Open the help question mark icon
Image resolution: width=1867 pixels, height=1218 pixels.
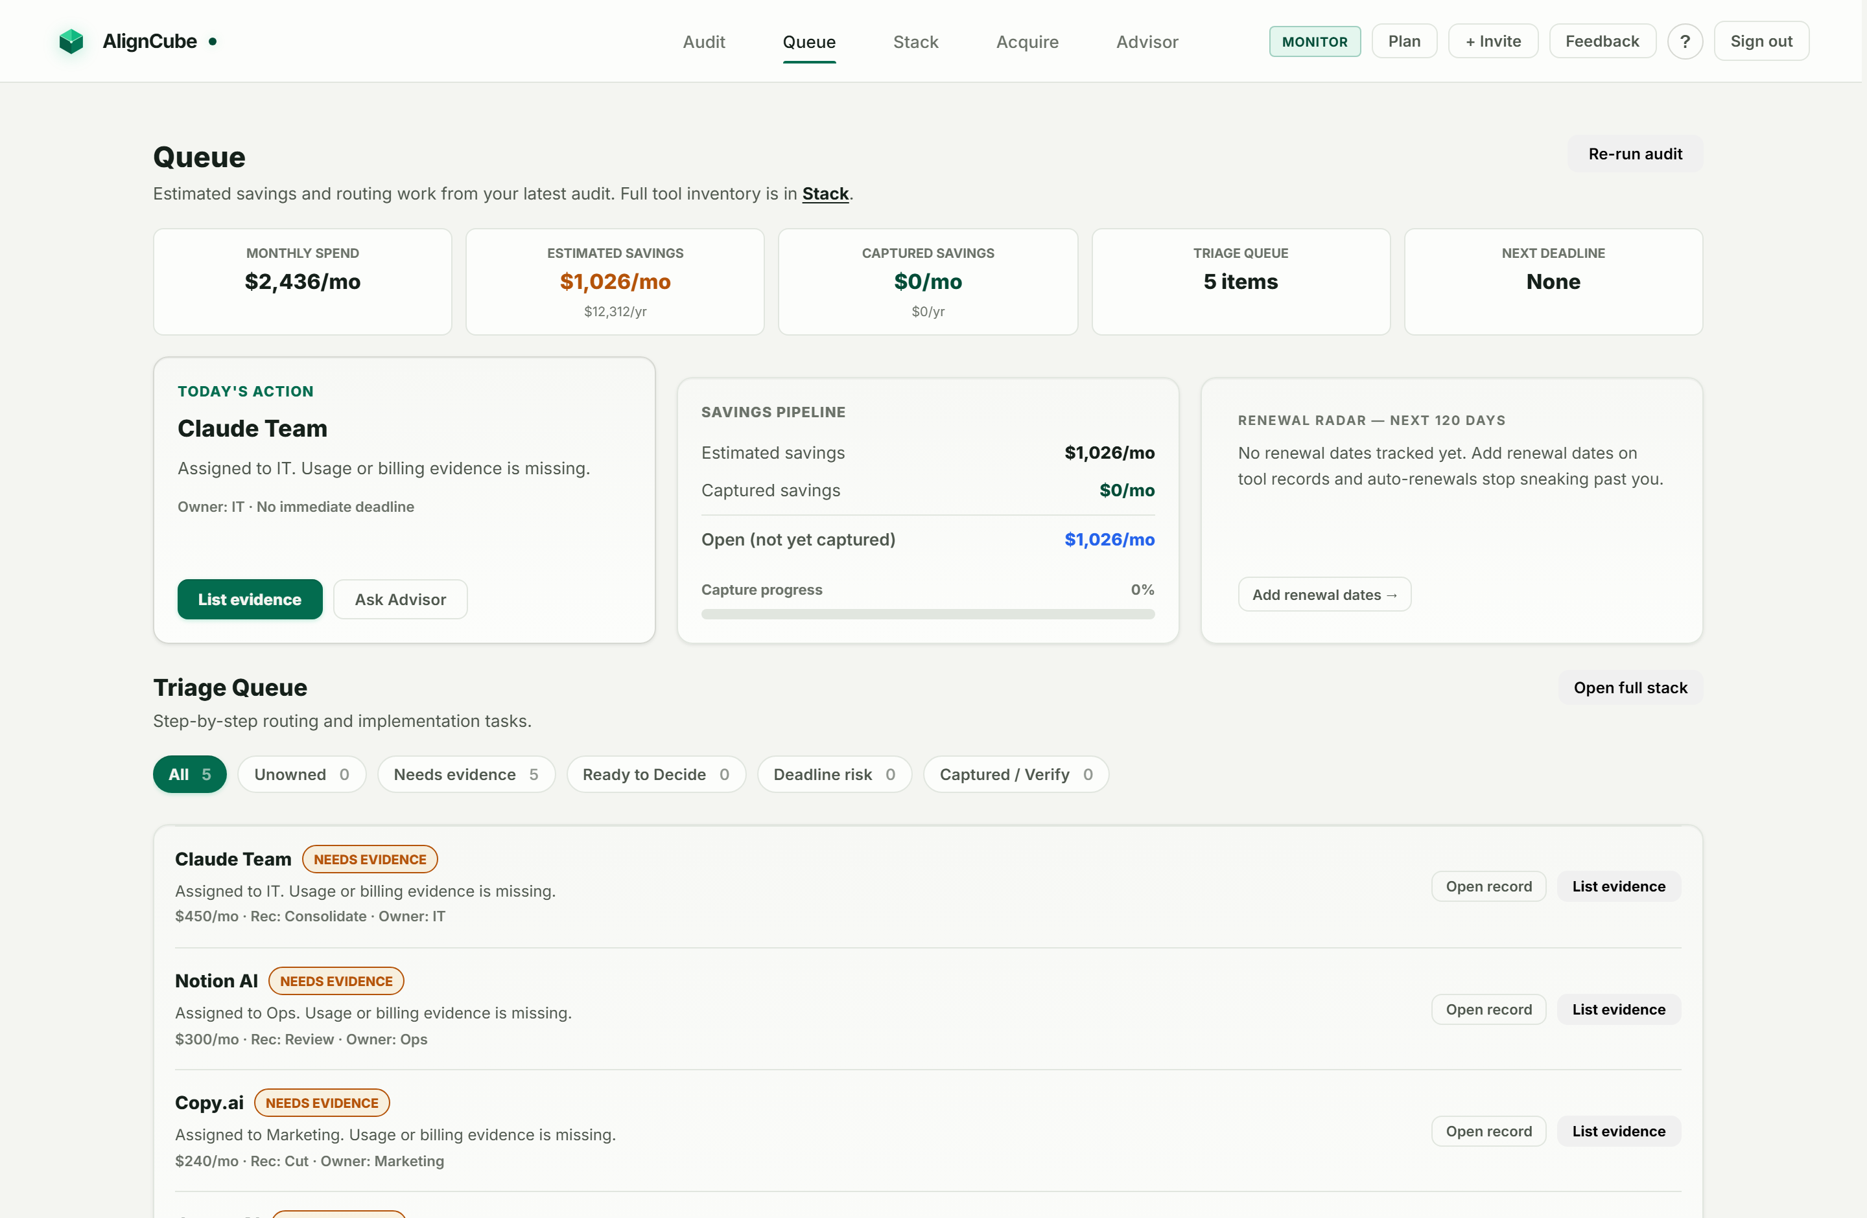click(x=1684, y=41)
